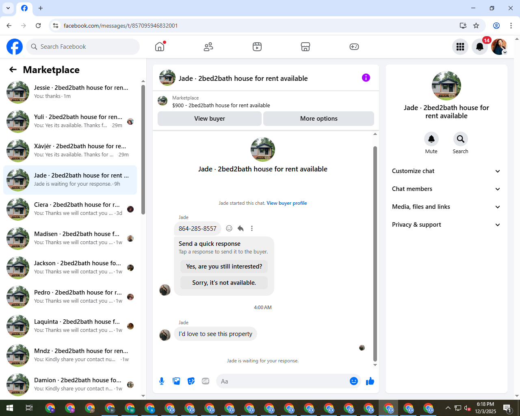Open the Jessie conversation
Viewport: 520px width, 416px height.
(x=70, y=92)
